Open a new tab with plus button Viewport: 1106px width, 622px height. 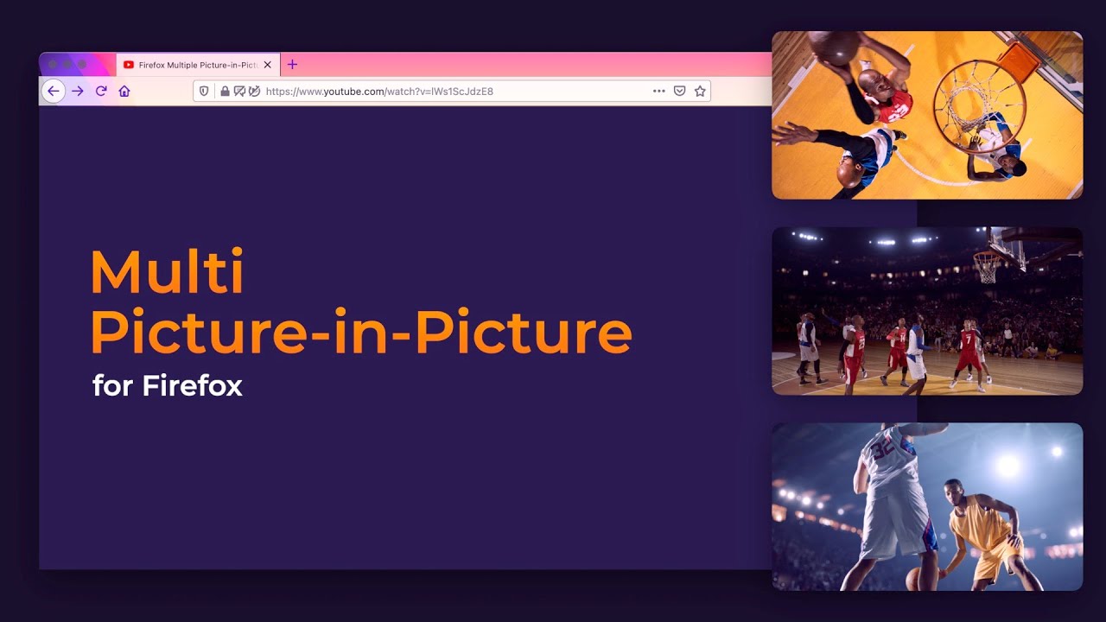coord(292,65)
